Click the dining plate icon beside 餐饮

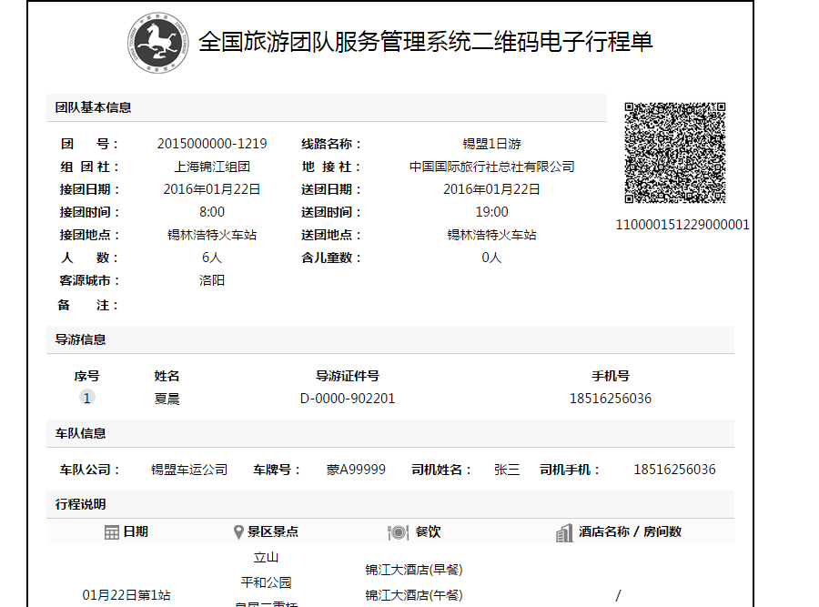click(x=398, y=532)
